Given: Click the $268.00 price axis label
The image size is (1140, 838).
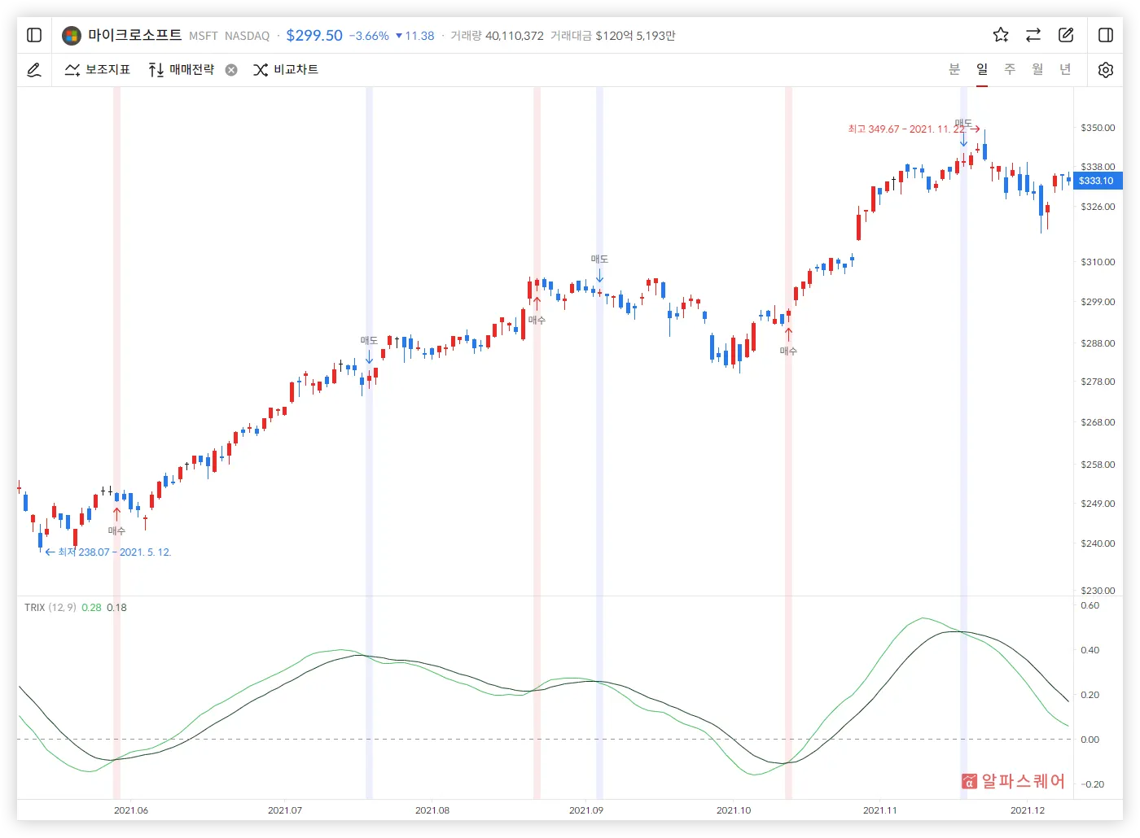Looking at the screenshot, I should (x=1098, y=422).
